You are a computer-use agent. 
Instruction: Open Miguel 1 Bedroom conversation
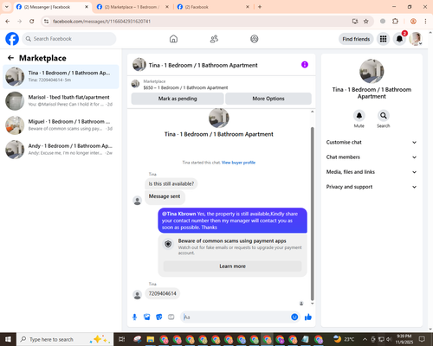point(61,125)
